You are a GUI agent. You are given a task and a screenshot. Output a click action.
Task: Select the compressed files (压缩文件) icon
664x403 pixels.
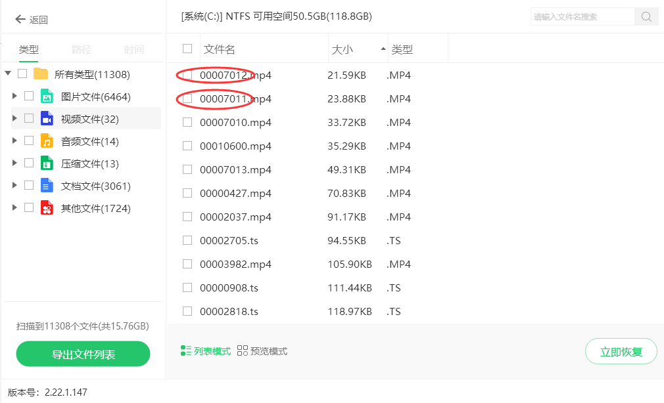(x=47, y=163)
